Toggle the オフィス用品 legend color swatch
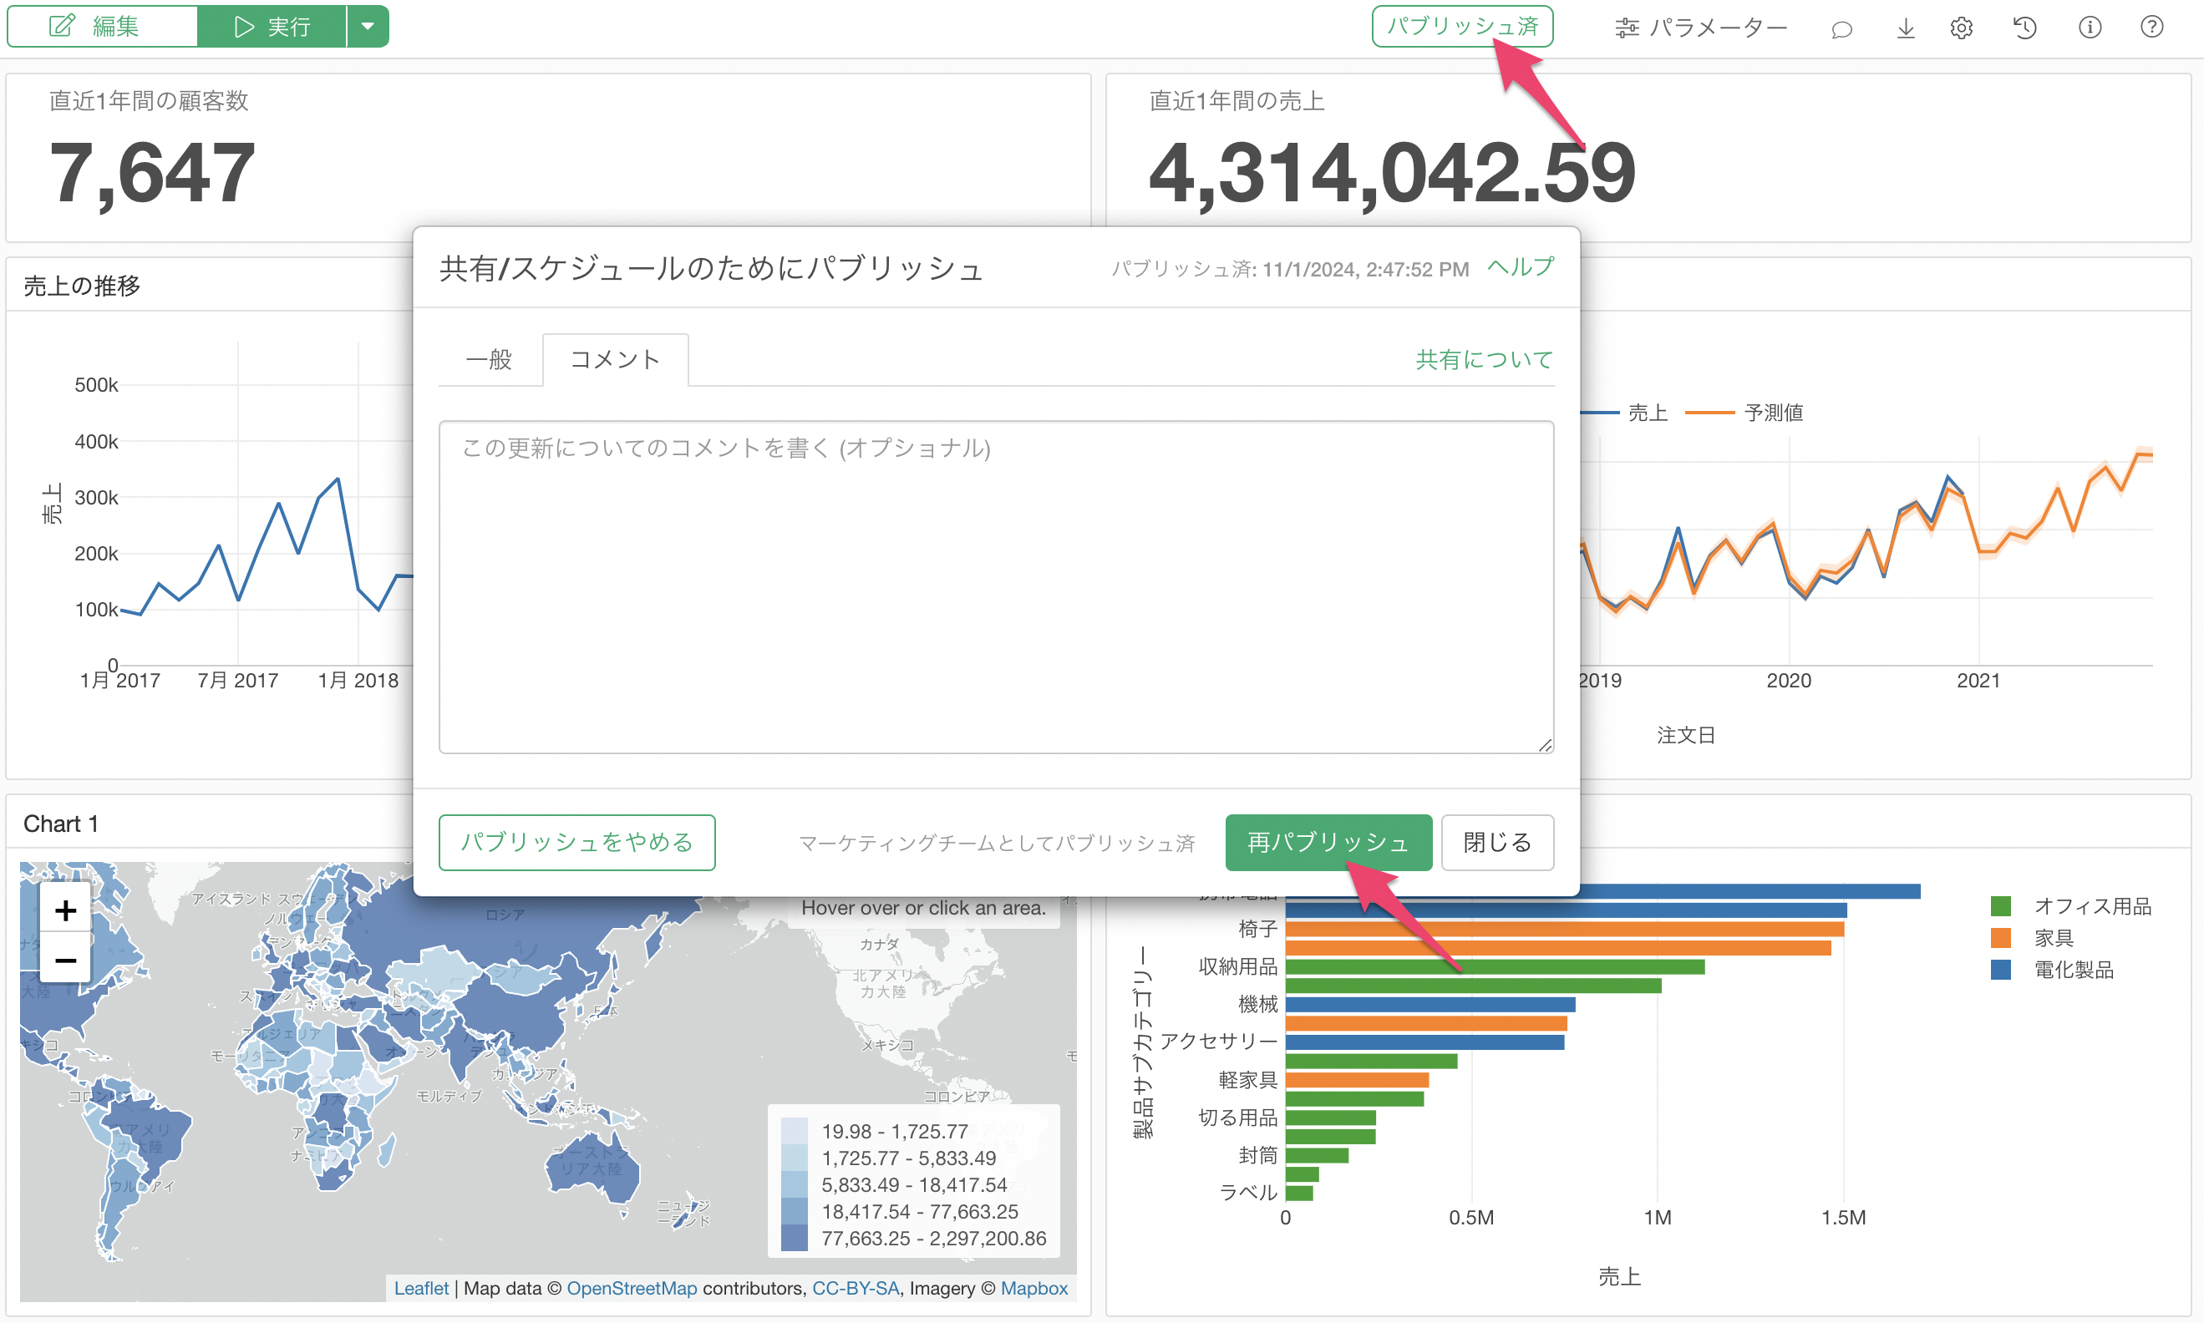 pos(2000,907)
